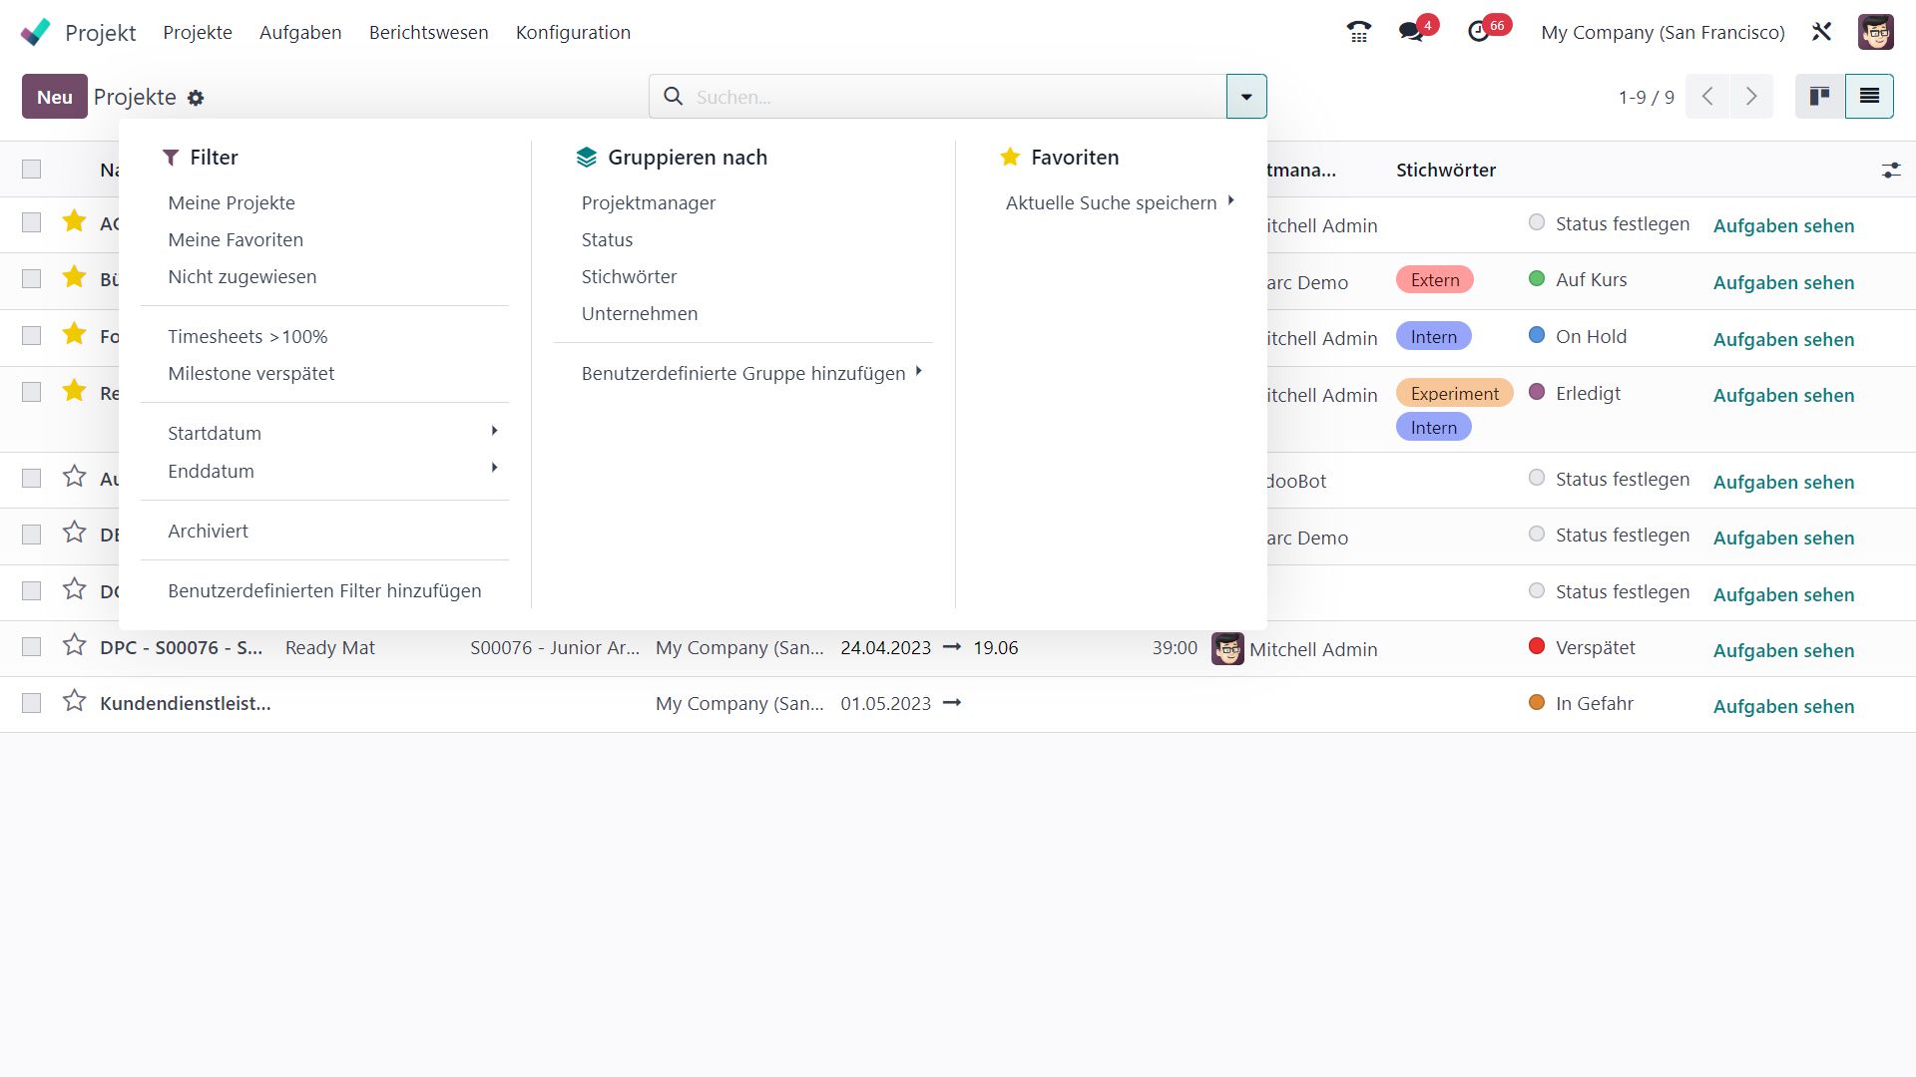Select the Meine Favoriten filter
1916x1077 pixels.
click(236, 239)
